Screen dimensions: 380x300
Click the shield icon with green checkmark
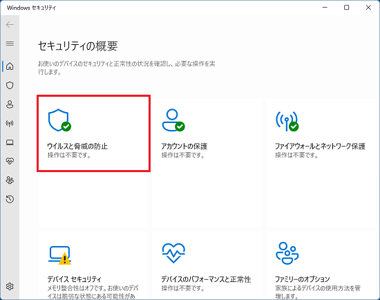click(59, 120)
